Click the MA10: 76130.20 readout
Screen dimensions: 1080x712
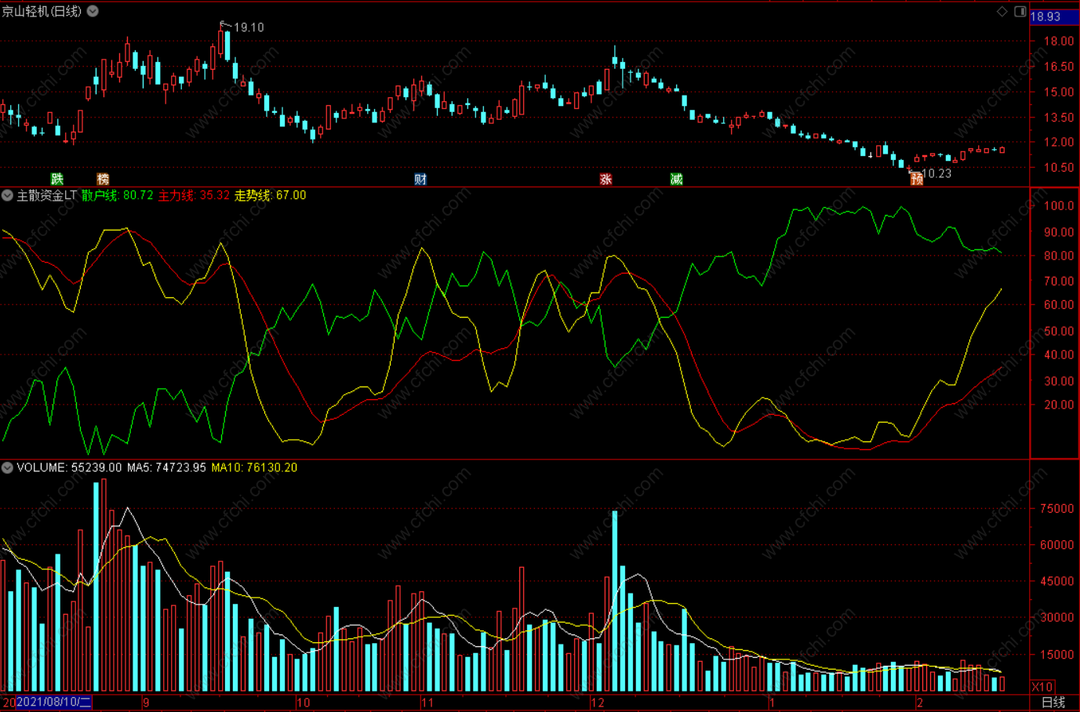(x=254, y=467)
